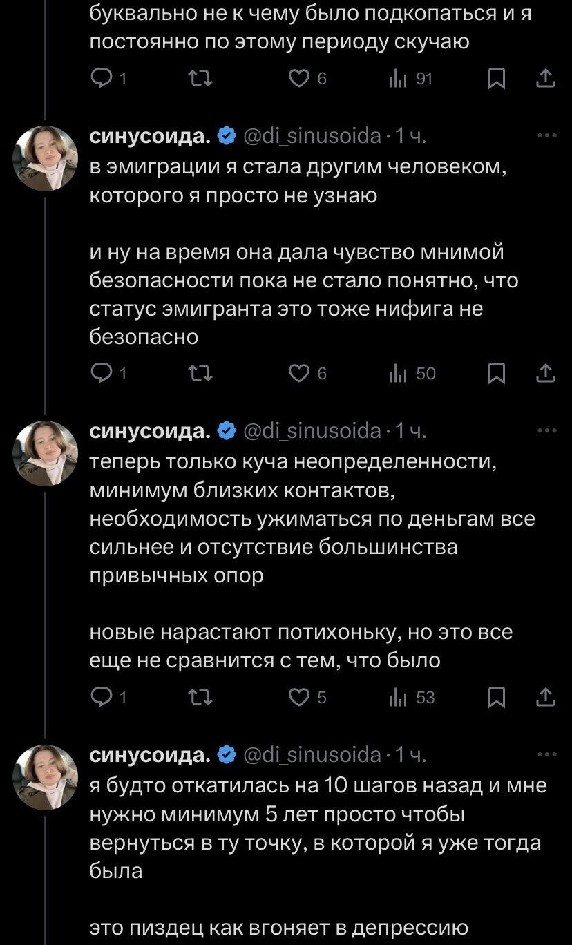This screenshot has height=945, width=572.
Task: Like the tweet with 91 views
Action: point(299,79)
